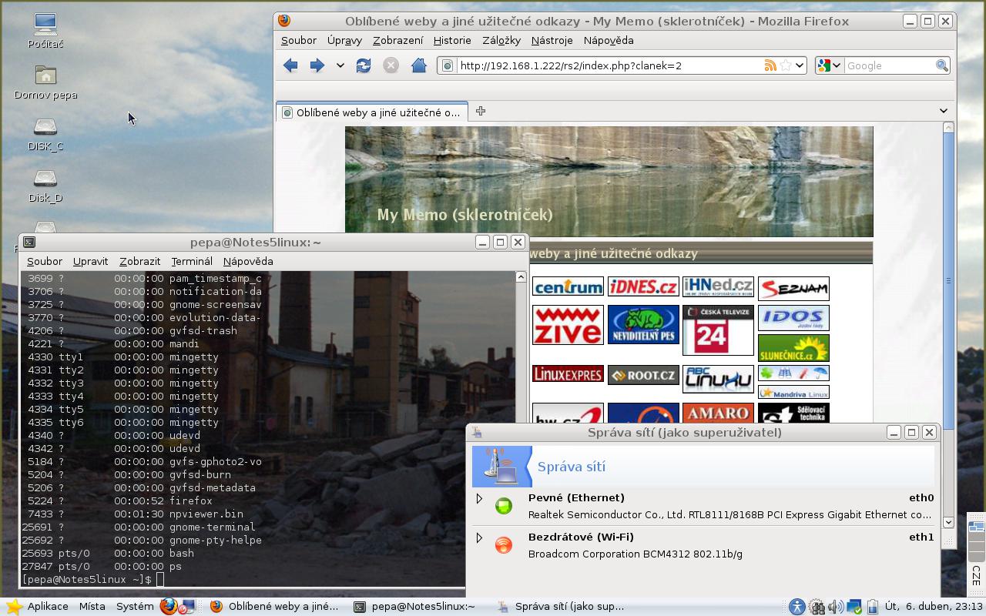Open the DISK_C desktop drive
The width and height of the screenshot is (986, 616).
pos(45,134)
